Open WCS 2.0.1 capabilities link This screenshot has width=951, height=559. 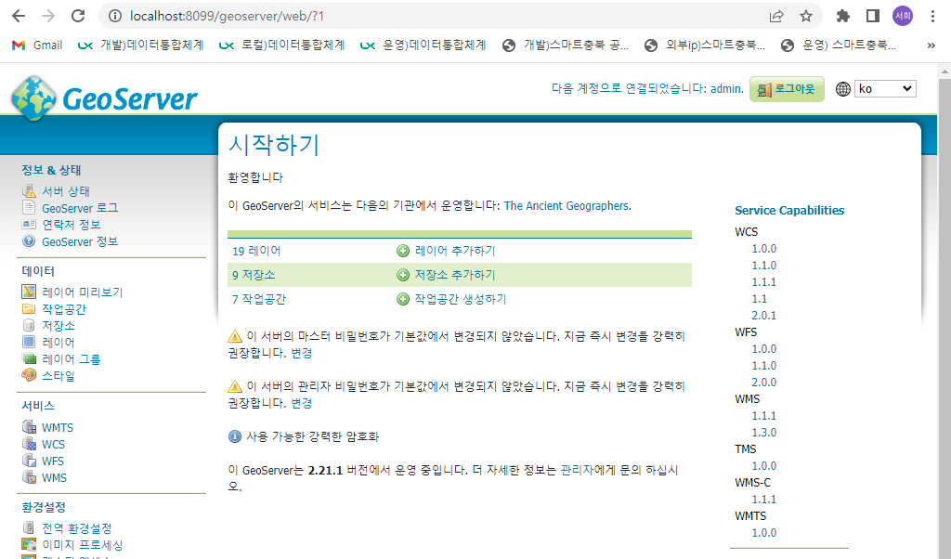pos(763,316)
